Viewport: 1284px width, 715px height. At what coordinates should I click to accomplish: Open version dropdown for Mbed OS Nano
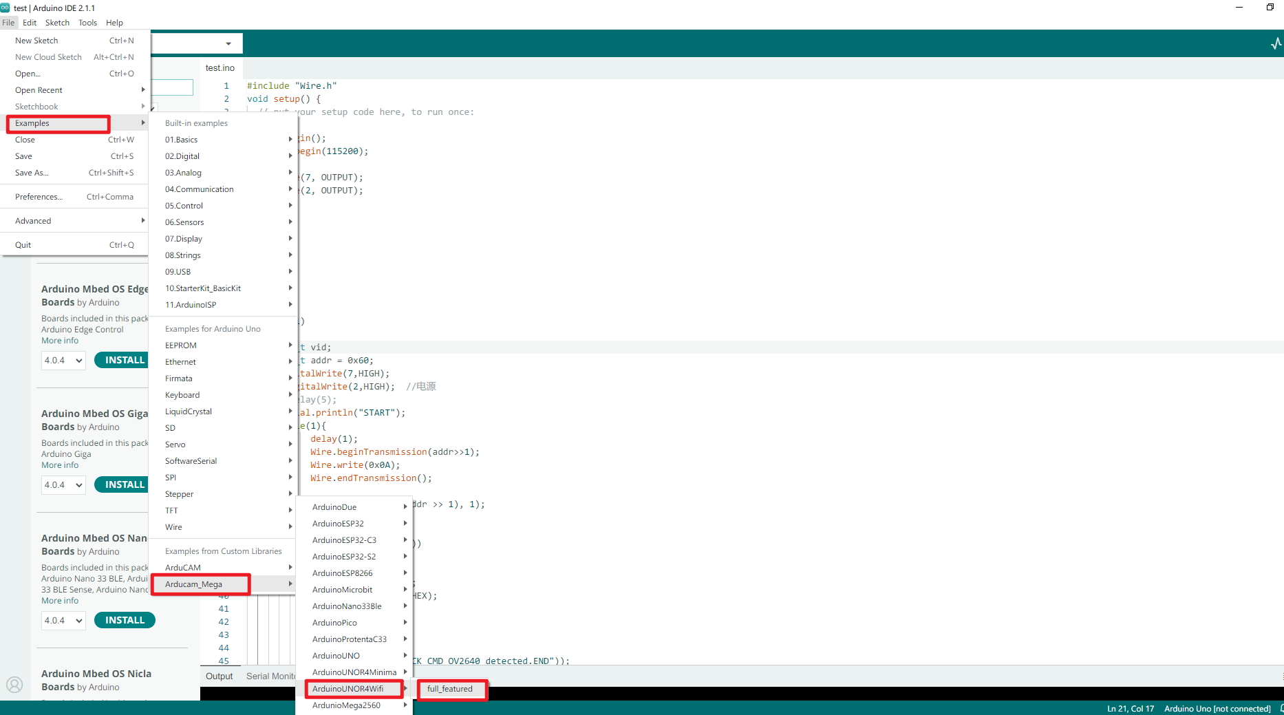(63, 620)
